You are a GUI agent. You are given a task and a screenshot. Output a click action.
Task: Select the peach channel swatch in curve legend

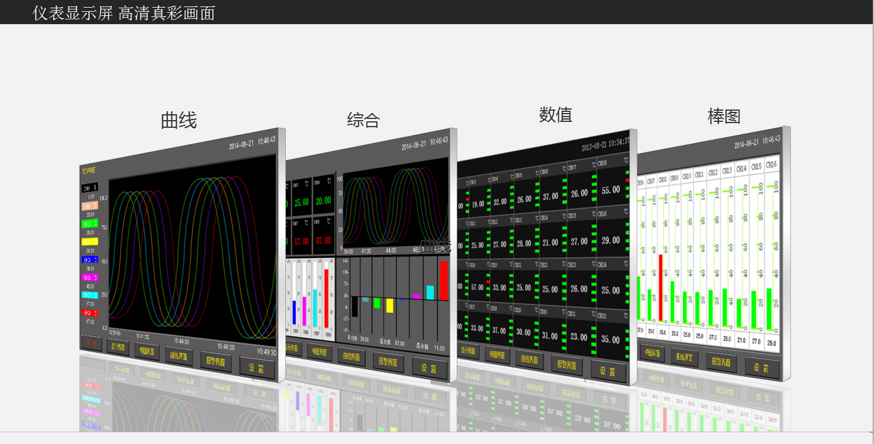coord(90,206)
